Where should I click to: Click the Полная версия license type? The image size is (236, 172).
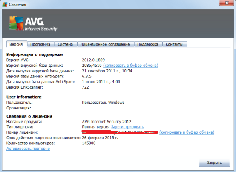coord(95,127)
